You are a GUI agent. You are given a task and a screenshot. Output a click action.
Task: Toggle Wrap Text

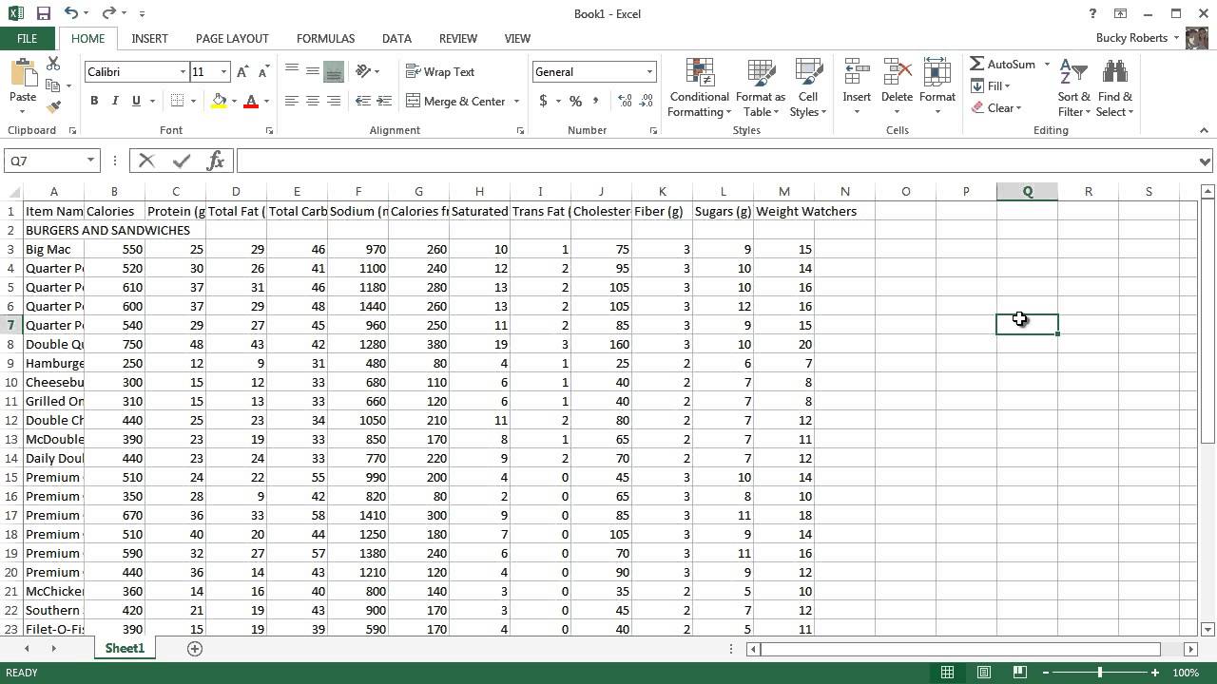pos(440,72)
